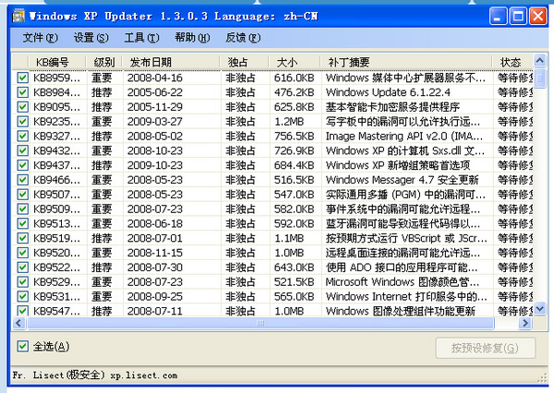Image resolution: width=554 pixels, height=393 pixels.
Task: Sort by the KB编号 column header
Action: pyautogui.click(x=57, y=62)
